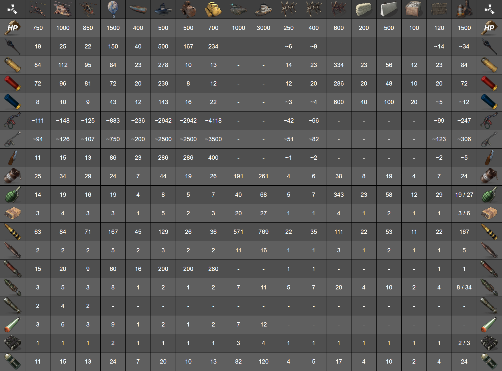Click the minicopter icon in the header row
The height and width of the screenshot is (371, 502).
[38, 9]
